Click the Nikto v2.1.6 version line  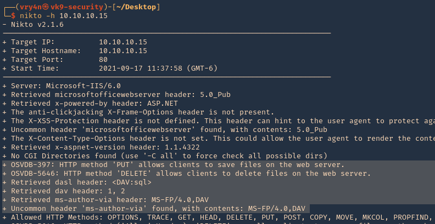33,25
